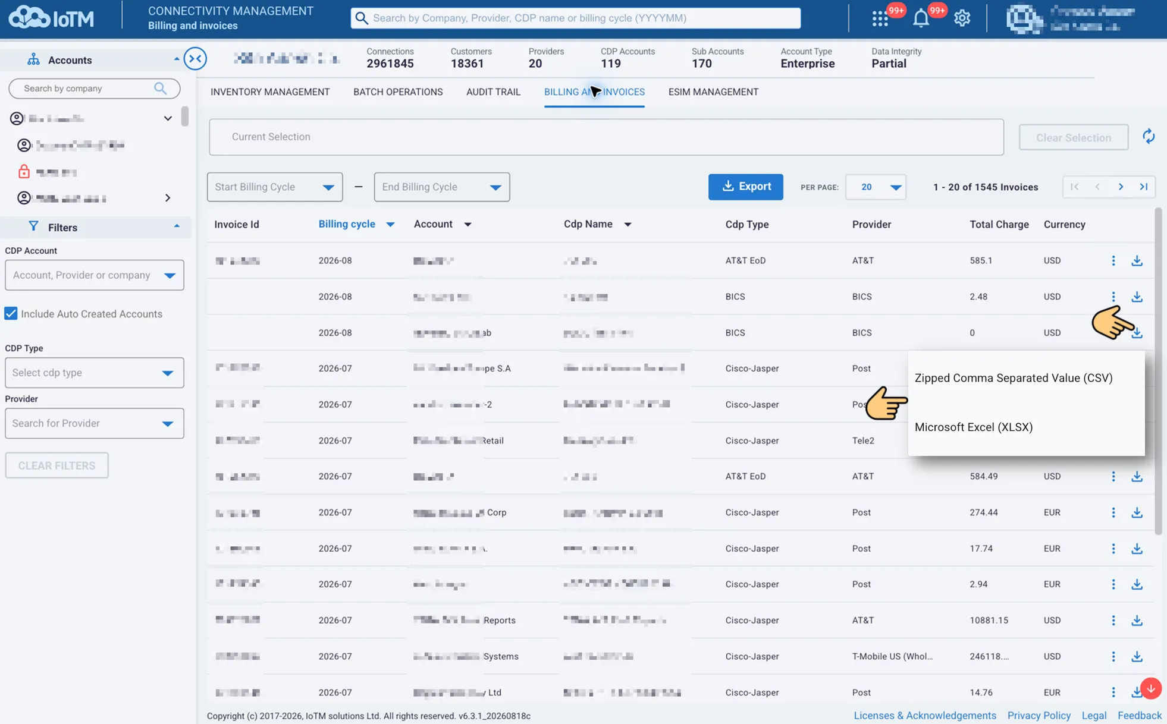This screenshot has width=1167, height=724.
Task: Open the End Billing Cycle dropdown
Action: pyautogui.click(x=442, y=187)
